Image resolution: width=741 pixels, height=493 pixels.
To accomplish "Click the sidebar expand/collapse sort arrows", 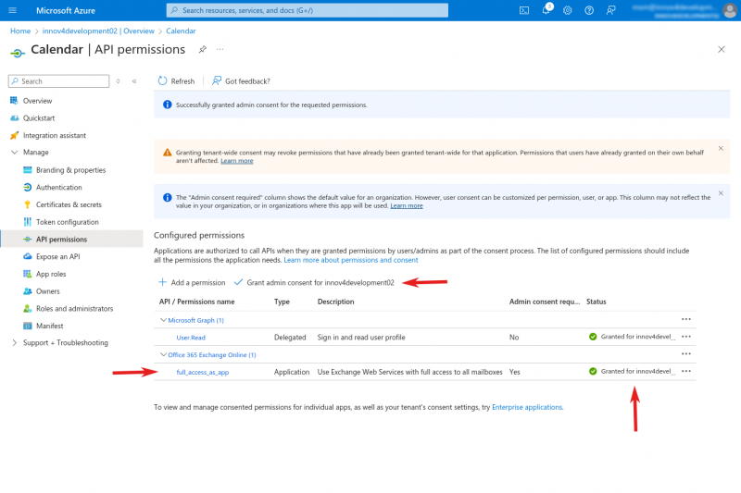I will click(x=119, y=81).
